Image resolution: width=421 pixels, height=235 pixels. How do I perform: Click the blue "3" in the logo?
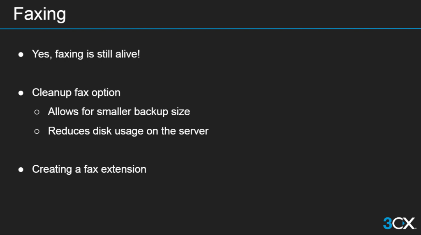point(388,223)
